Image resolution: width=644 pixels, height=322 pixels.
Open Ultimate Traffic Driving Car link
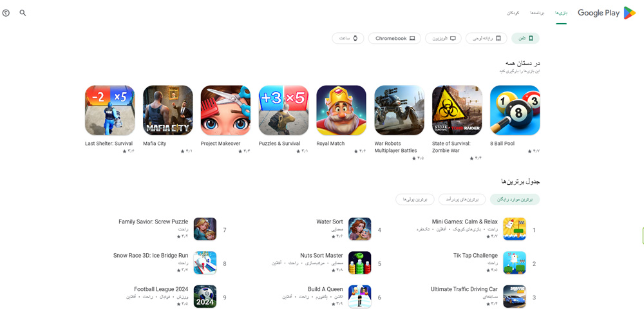coord(464,289)
